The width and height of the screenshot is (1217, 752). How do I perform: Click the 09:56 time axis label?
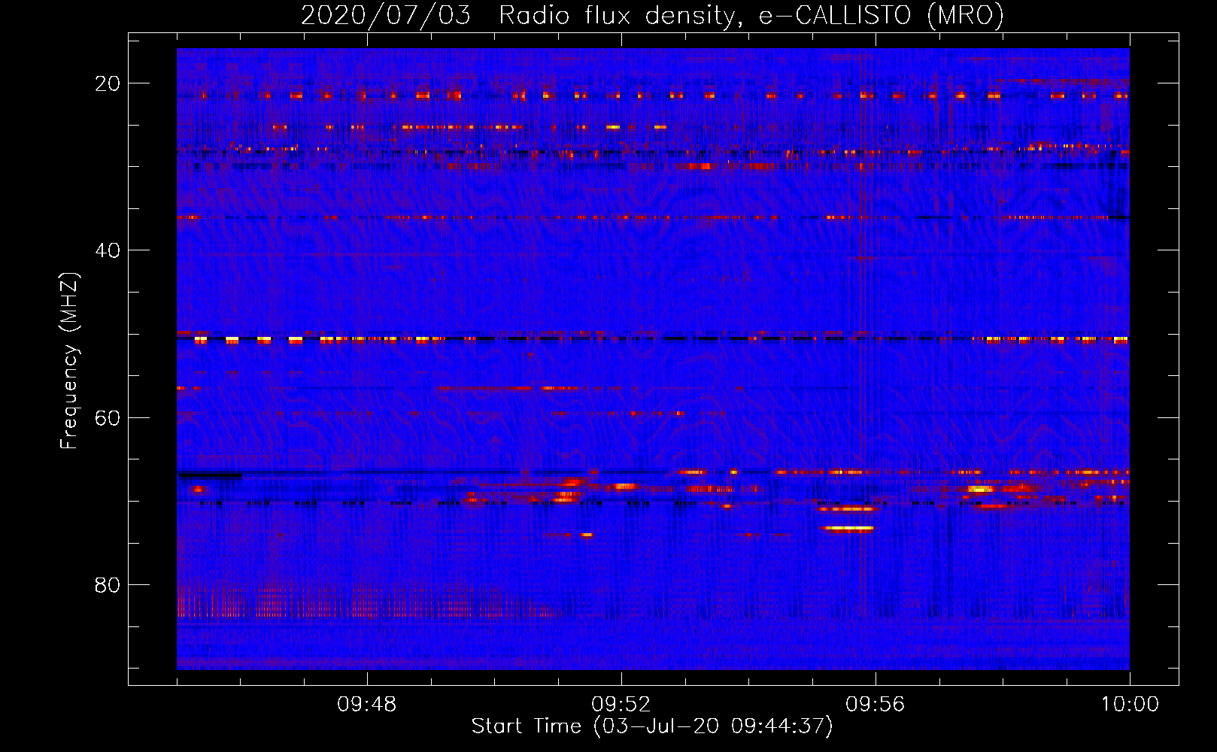(876, 705)
